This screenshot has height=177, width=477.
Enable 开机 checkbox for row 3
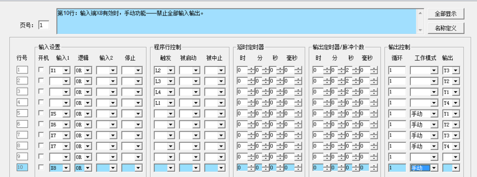point(41,91)
